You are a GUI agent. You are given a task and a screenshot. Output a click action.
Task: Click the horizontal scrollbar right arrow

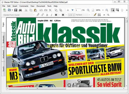[x=124, y=88]
